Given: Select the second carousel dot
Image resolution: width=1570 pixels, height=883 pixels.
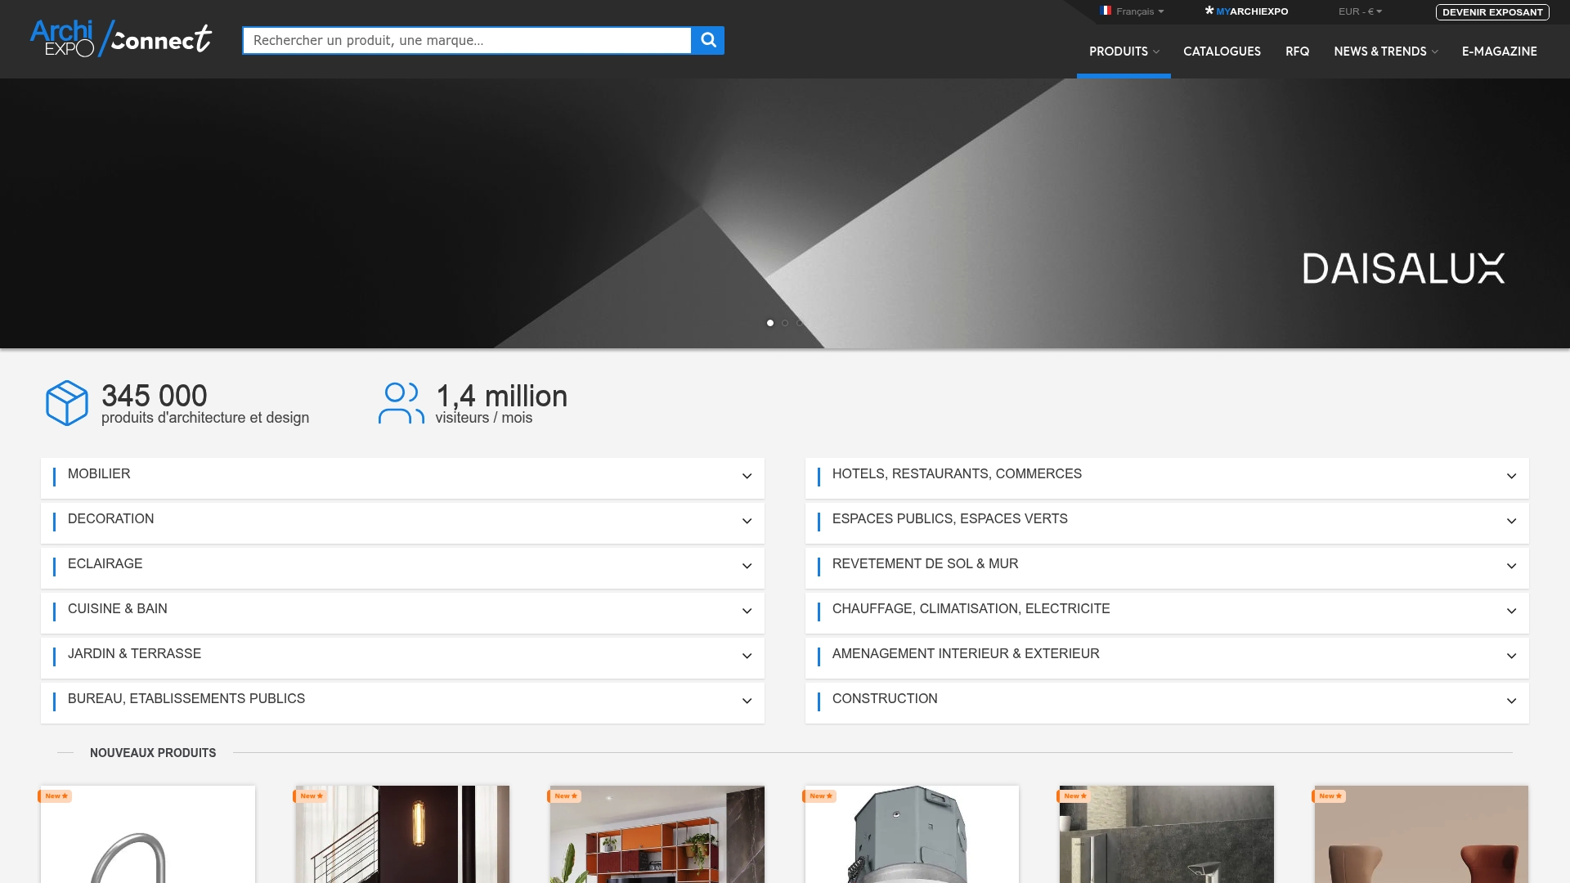Looking at the screenshot, I should 785,323.
